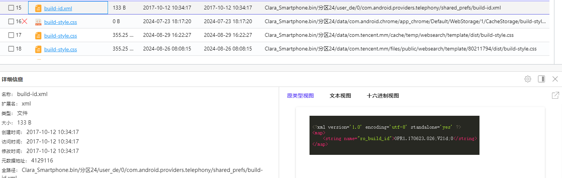Click the 创建时间 detail line
Viewport: 562px width, 178px height.
(x=40, y=132)
